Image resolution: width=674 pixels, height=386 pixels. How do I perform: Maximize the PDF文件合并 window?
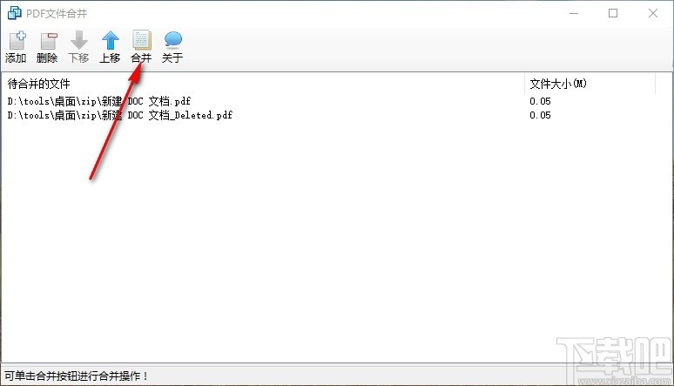tap(613, 13)
